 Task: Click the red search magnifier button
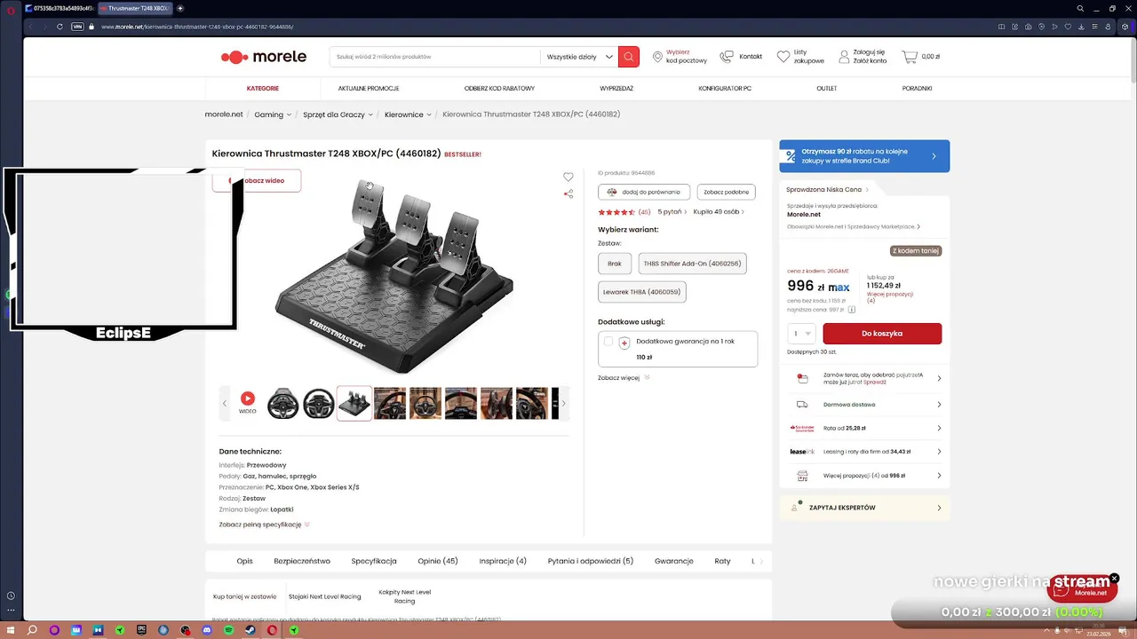pyautogui.click(x=628, y=57)
